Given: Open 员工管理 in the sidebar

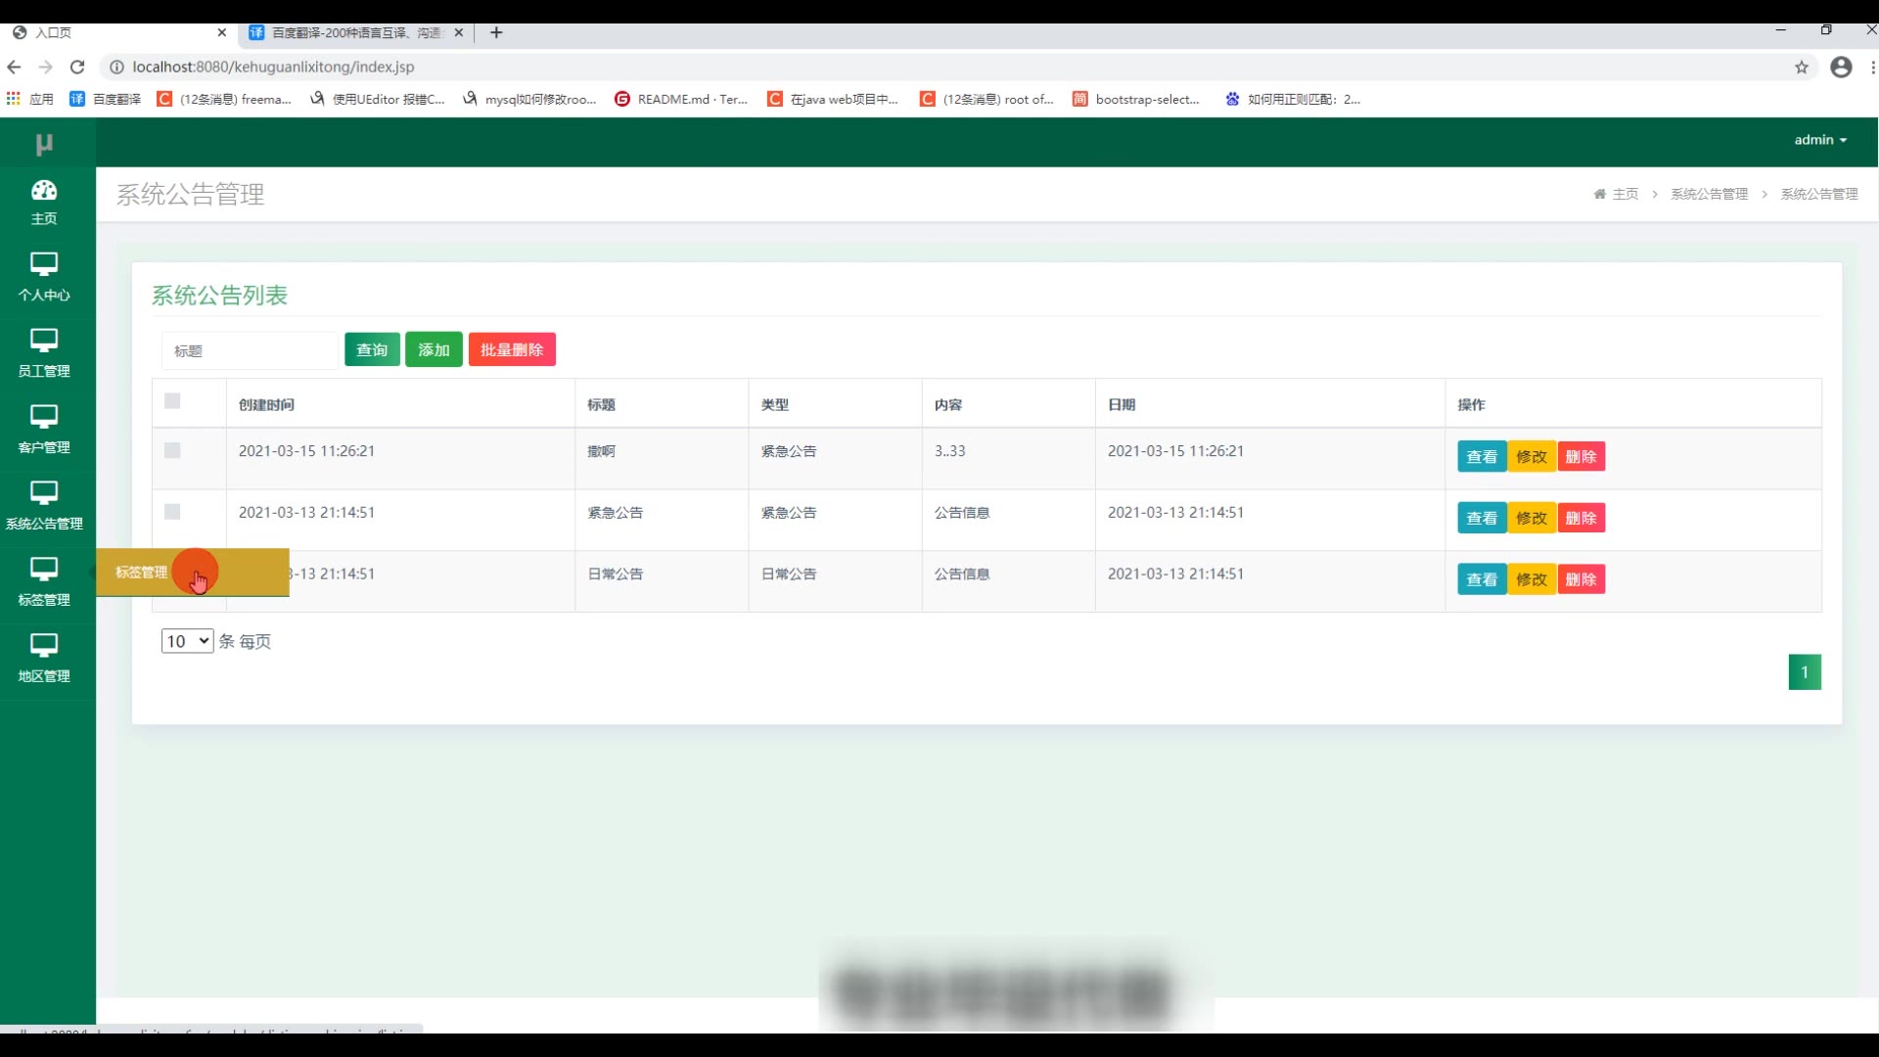Looking at the screenshot, I should click(44, 353).
